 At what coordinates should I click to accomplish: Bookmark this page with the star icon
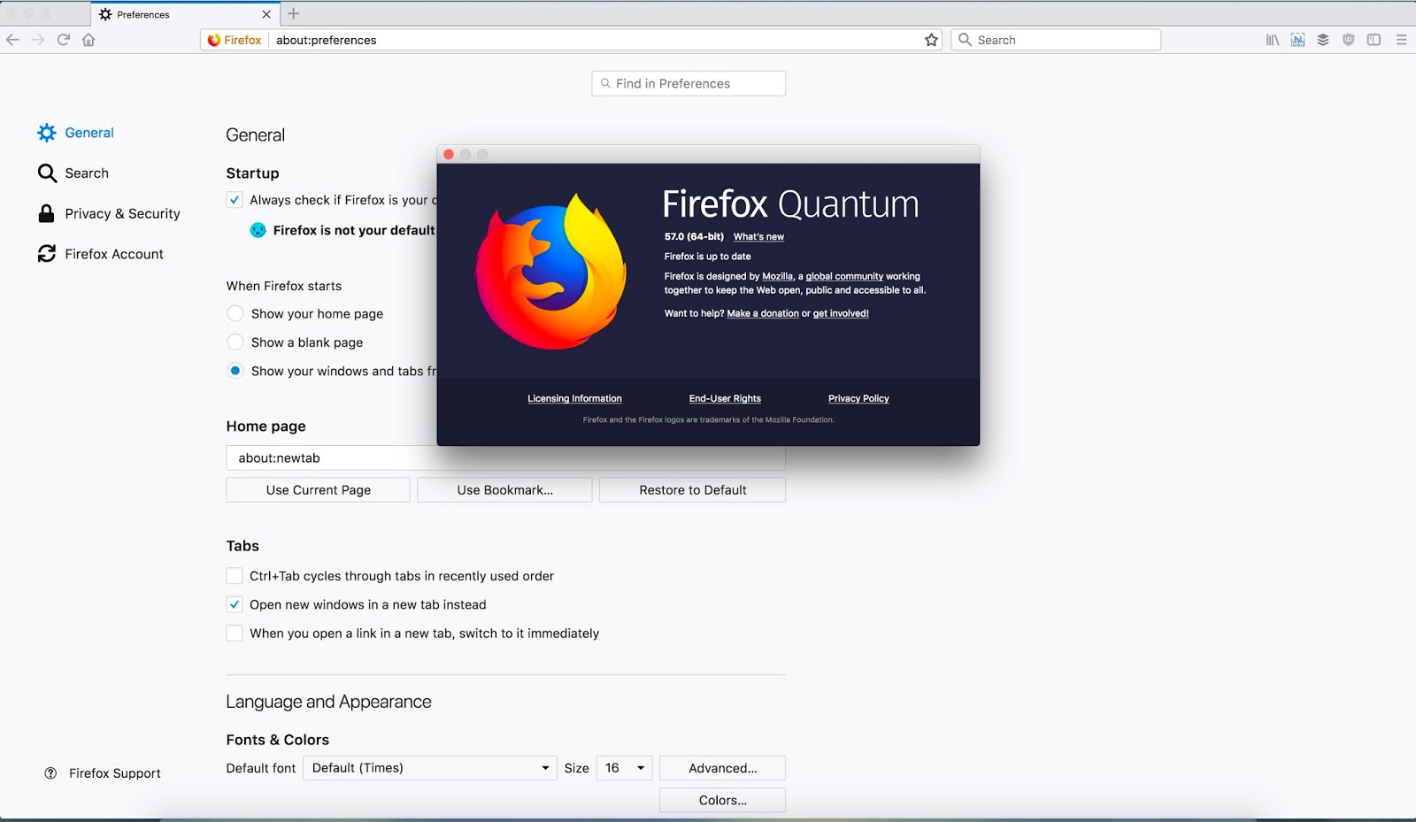tap(931, 40)
